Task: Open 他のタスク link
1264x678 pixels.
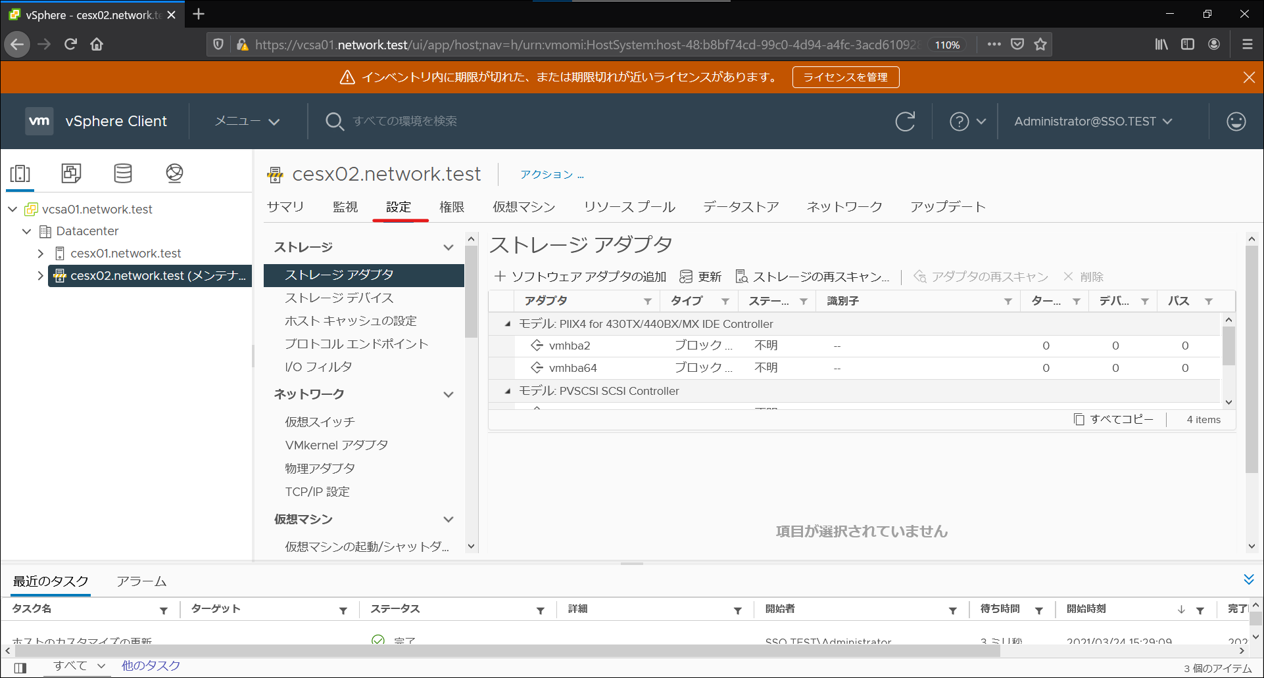Action: click(x=151, y=666)
